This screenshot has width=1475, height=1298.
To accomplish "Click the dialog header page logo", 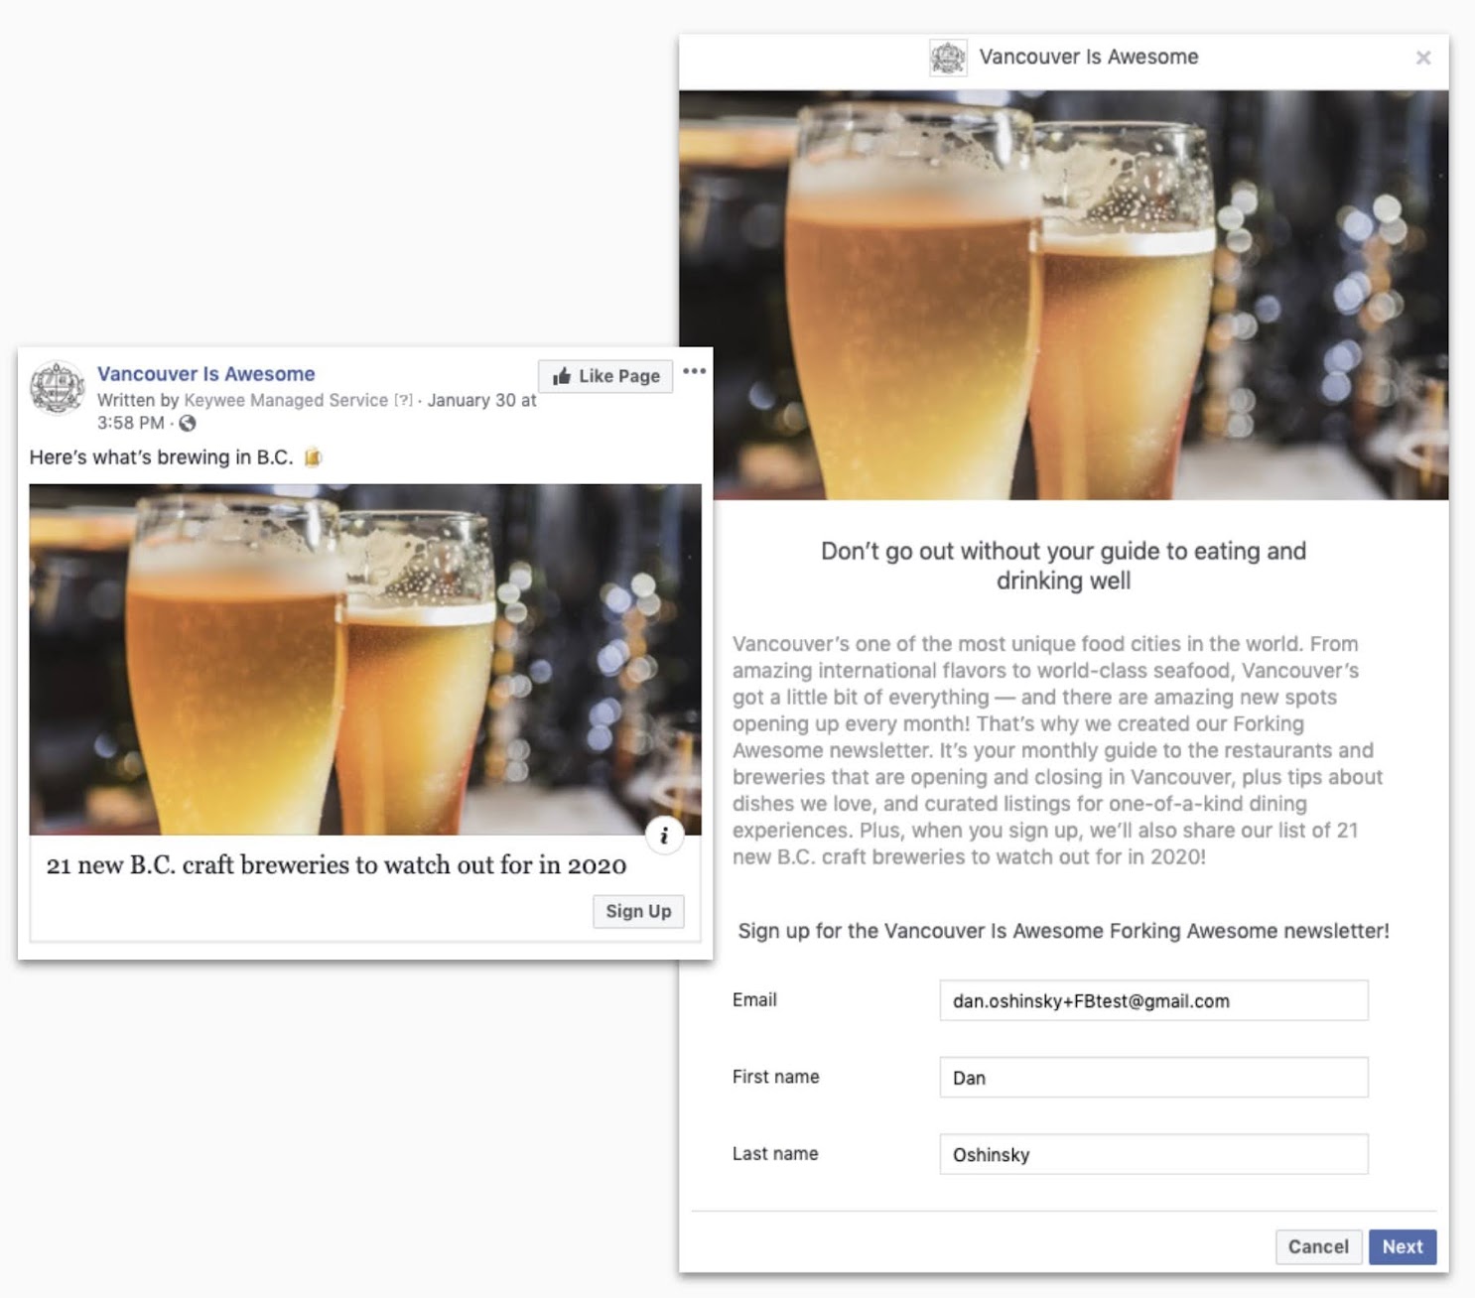I will coord(948,58).
